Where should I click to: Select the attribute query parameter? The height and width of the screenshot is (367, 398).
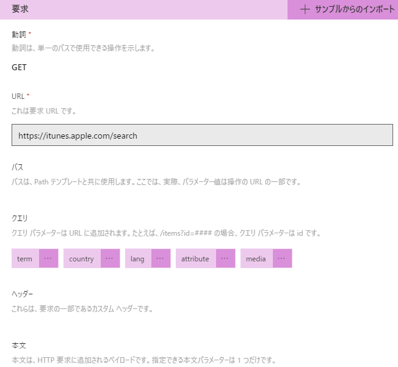point(196,258)
